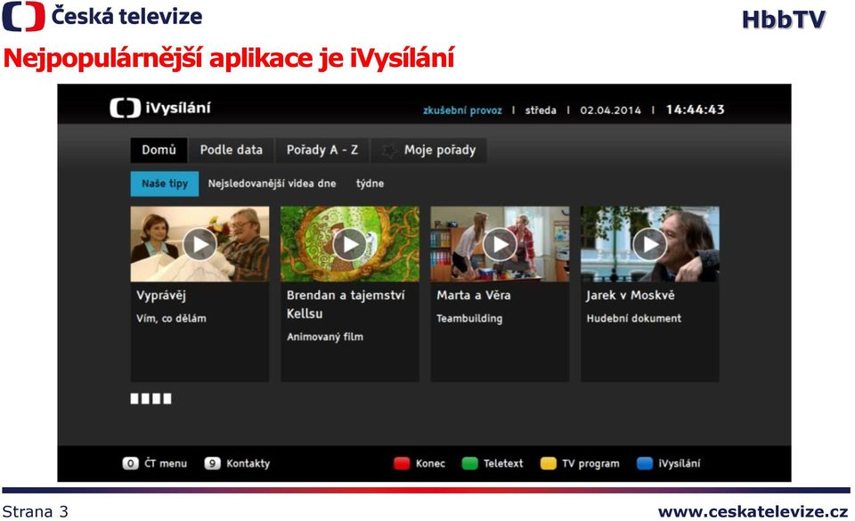Click the Marta a Věra title
This screenshot has height=521, width=855.
point(473,296)
